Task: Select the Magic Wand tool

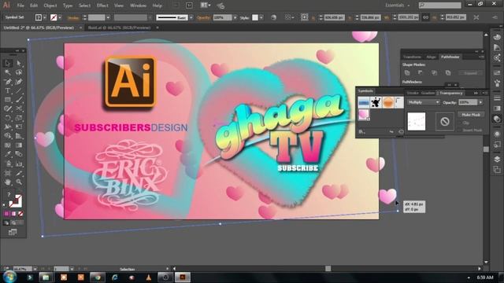Action: pos(8,72)
